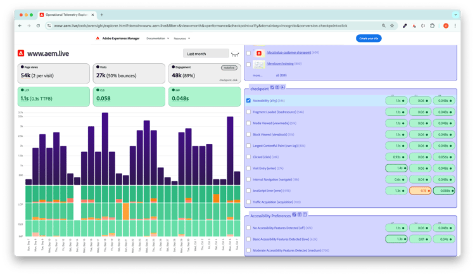Tick the Clicked (click) checkpoint checkbox
The image size is (475, 275).
pyautogui.click(x=249, y=157)
